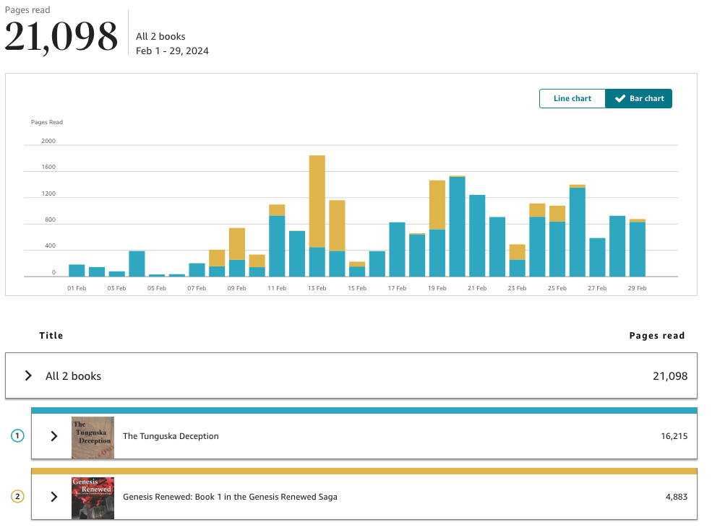Click the Title column header
This screenshot has width=712, height=530.
tap(51, 336)
